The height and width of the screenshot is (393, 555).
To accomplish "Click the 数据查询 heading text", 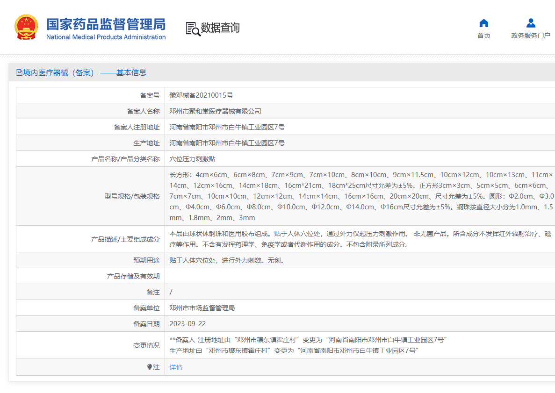I will pos(220,28).
